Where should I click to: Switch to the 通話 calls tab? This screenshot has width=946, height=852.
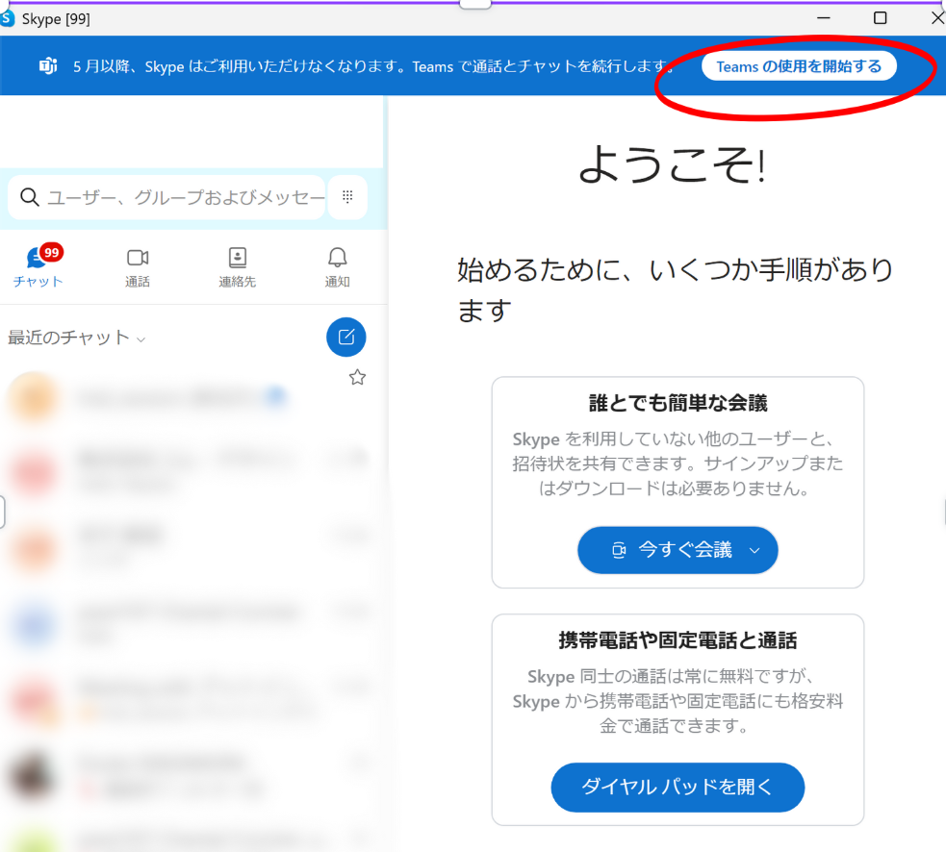pyautogui.click(x=138, y=266)
